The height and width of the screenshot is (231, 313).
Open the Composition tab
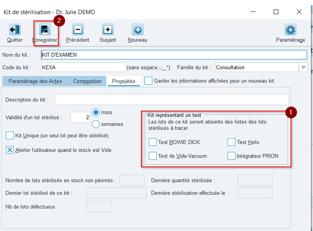click(x=87, y=81)
